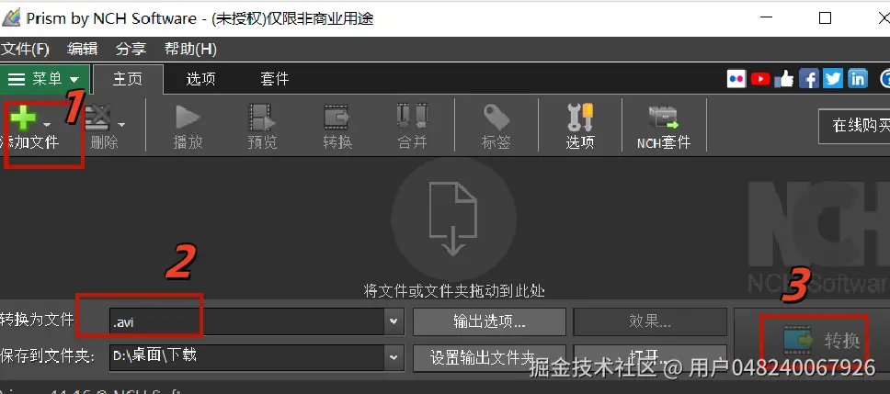The image size is (890, 394).
Task: Open the NCH Suite (NCH套件) toolbar icon
Action: pos(664,118)
